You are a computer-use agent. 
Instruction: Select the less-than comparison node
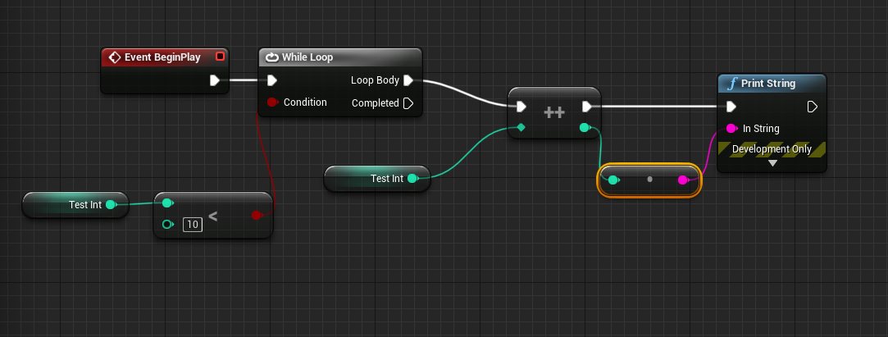tap(213, 215)
